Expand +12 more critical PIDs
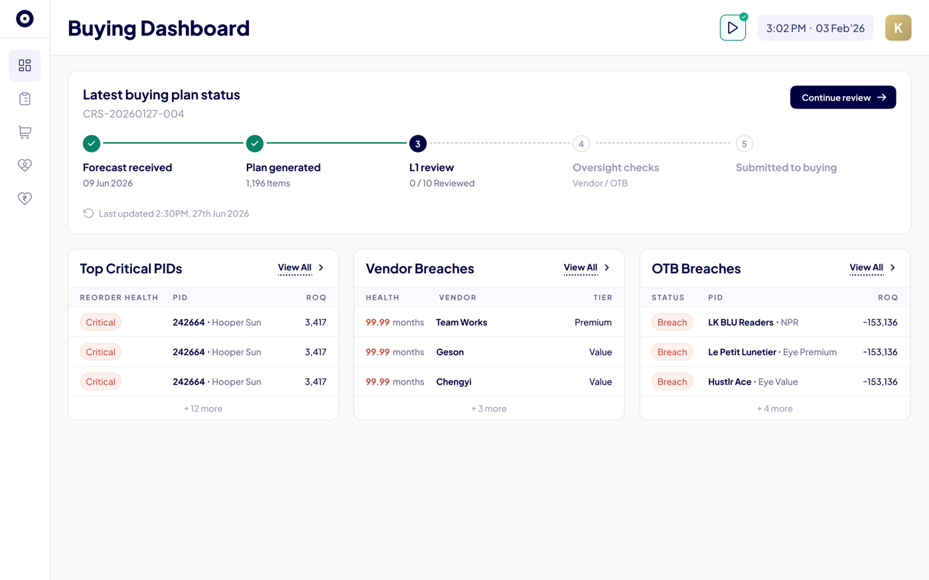929x580 pixels. click(x=203, y=408)
